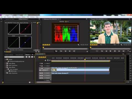Select the video clip thumbnail on Video 1
This screenshot has height=99, width=132.
point(54,70)
